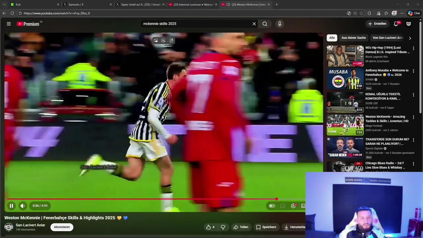
Task: Open a new browser tab with plus
Action: (x=277, y=5)
